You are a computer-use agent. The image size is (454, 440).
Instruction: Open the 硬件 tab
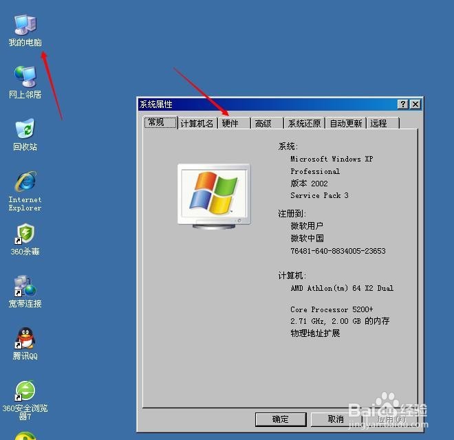click(234, 124)
